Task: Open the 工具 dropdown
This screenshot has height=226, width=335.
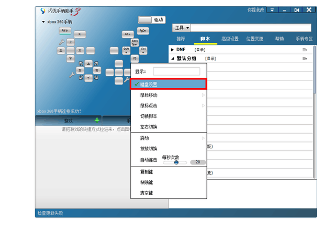Action: (182, 28)
